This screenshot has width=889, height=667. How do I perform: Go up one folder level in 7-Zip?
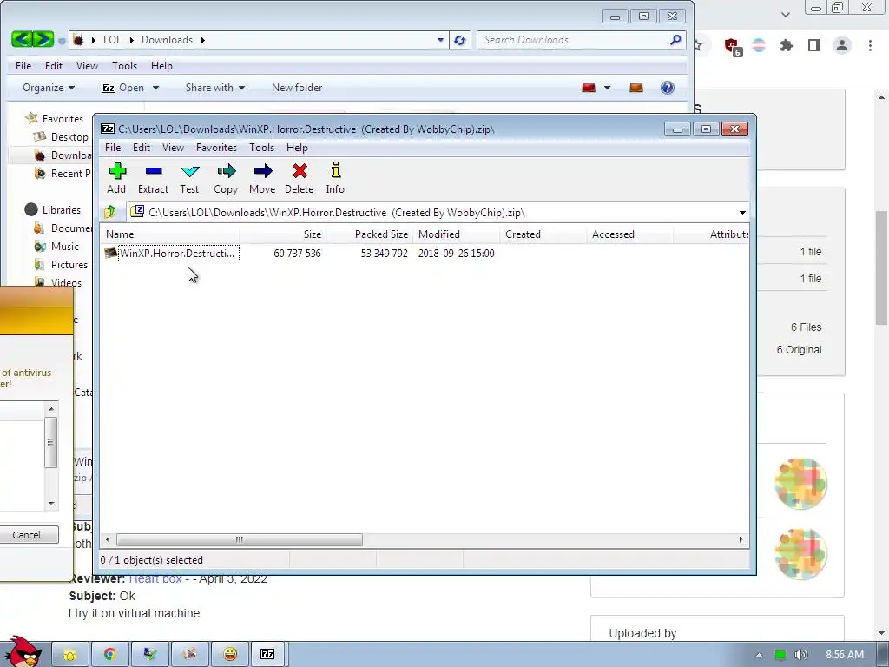tap(110, 212)
